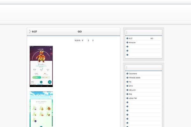Open the CP1130 Pokémon screenshot thumbnail

[x=41, y=66]
